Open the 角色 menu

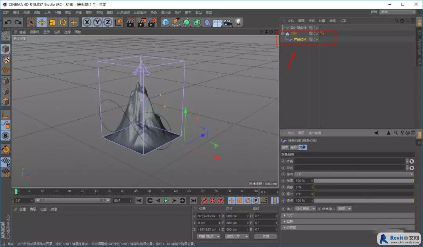coord(154,13)
